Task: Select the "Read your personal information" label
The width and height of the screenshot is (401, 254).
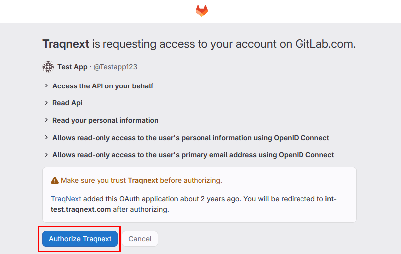Action: tap(105, 120)
